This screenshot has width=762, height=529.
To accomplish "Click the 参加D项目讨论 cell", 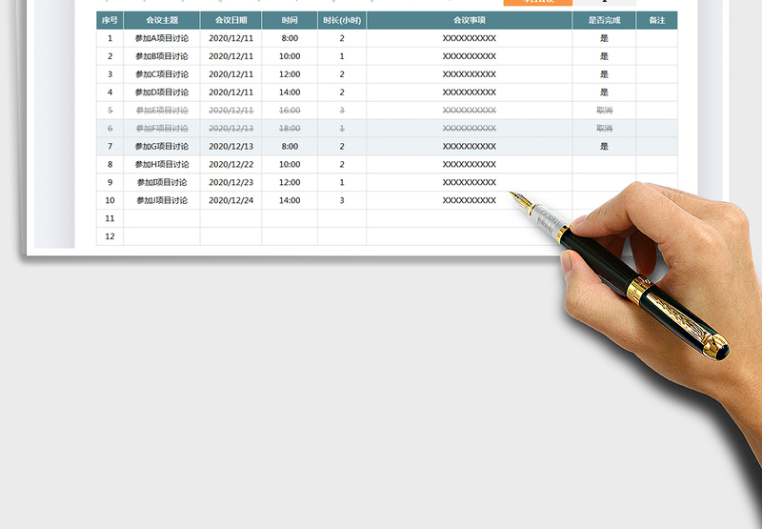I will [x=161, y=92].
